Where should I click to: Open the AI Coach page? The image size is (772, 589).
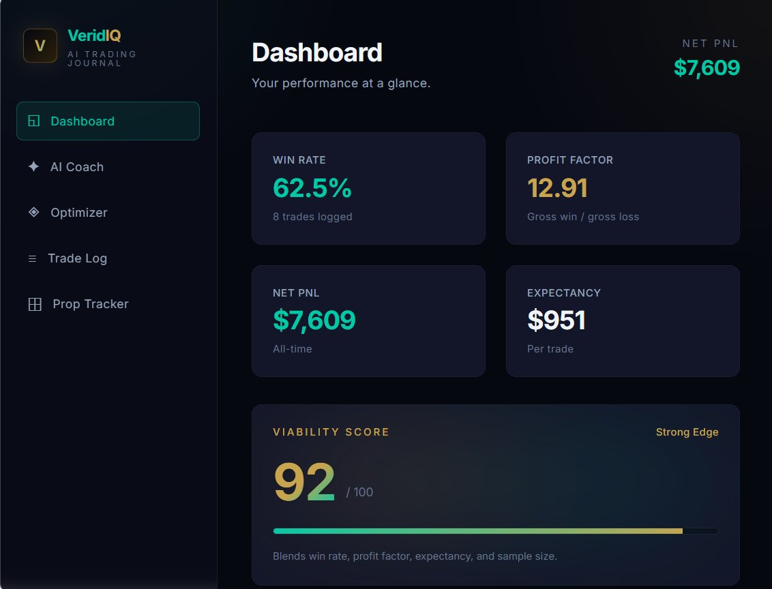click(x=108, y=167)
